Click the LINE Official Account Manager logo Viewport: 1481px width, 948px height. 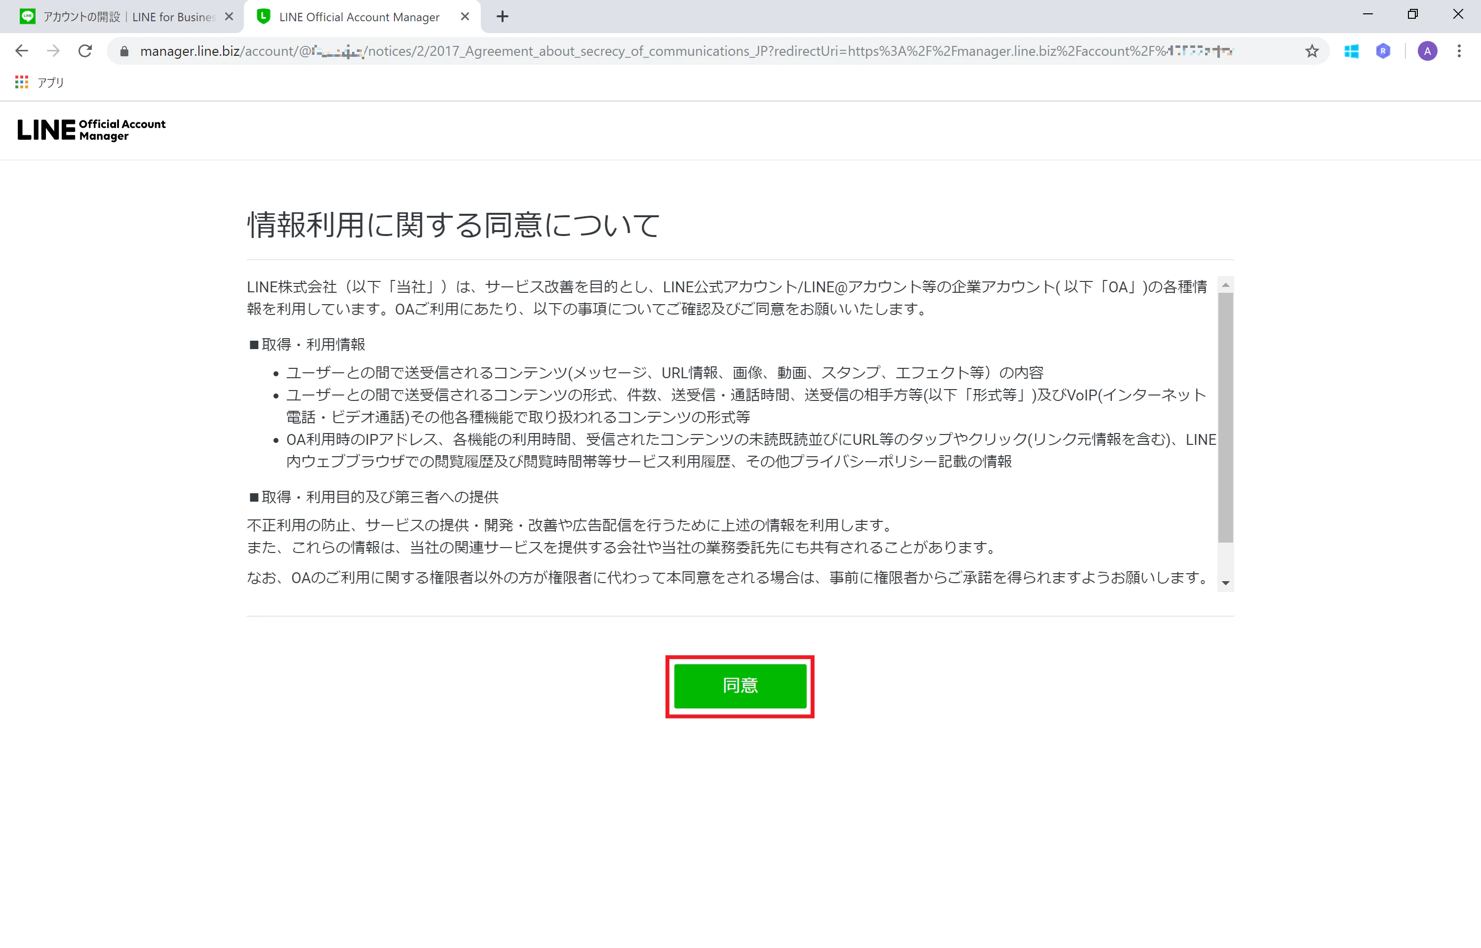click(x=92, y=130)
